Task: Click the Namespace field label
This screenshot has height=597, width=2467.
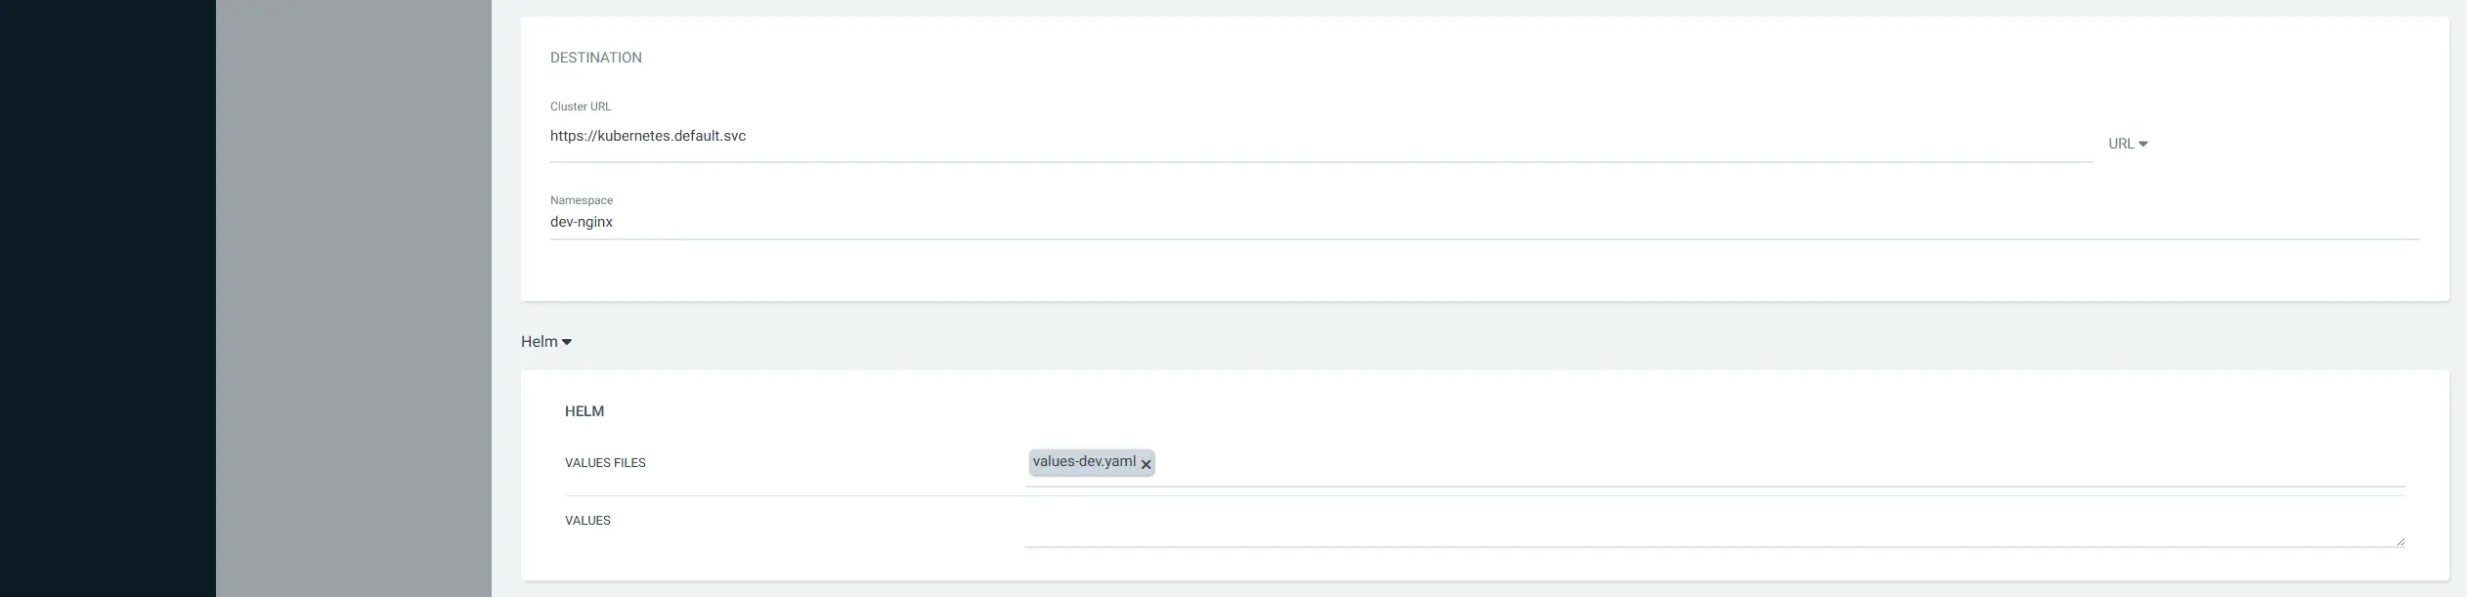Action: (581, 199)
